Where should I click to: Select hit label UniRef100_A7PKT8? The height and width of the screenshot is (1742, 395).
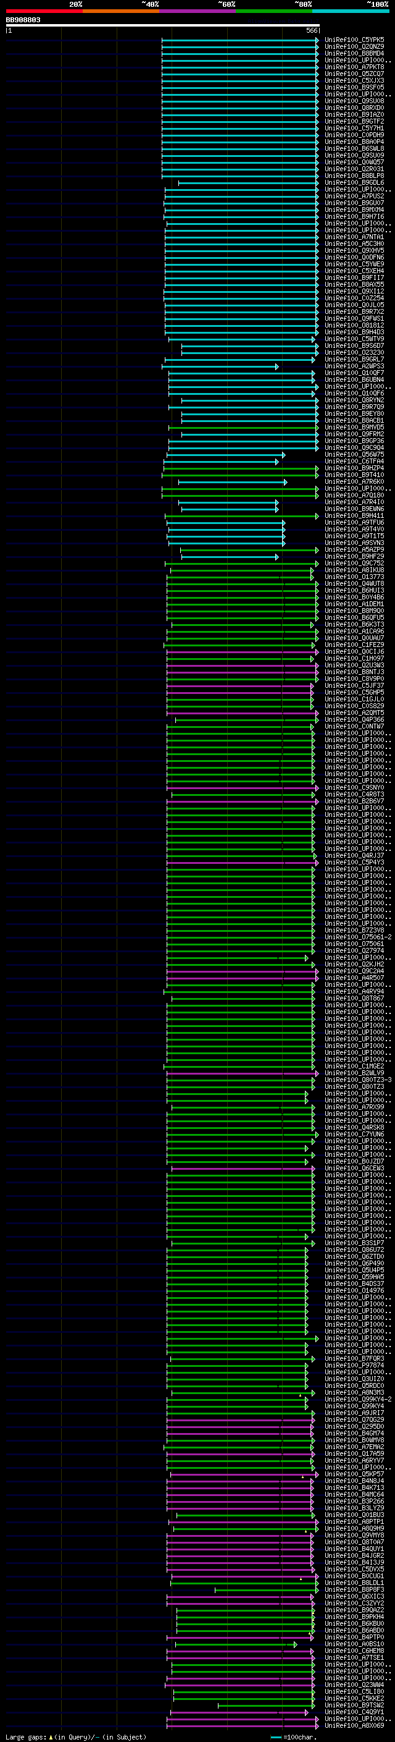click(x=354, y=67)
